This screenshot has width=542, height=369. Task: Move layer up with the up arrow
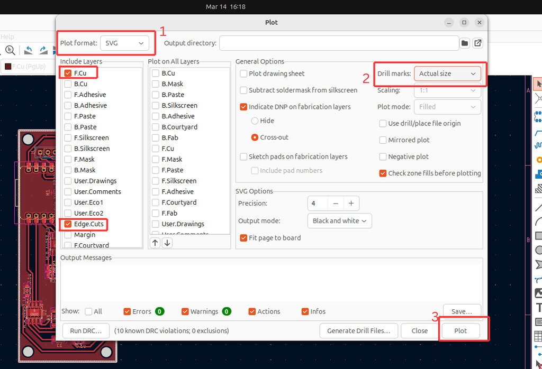[155, 243]
